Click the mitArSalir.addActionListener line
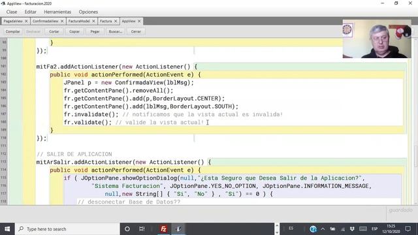The width and height of the screenshot is (418, 235). click(x=123, y=162)
